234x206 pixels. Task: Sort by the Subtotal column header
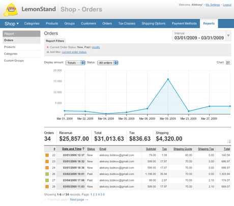coord(151,149)
